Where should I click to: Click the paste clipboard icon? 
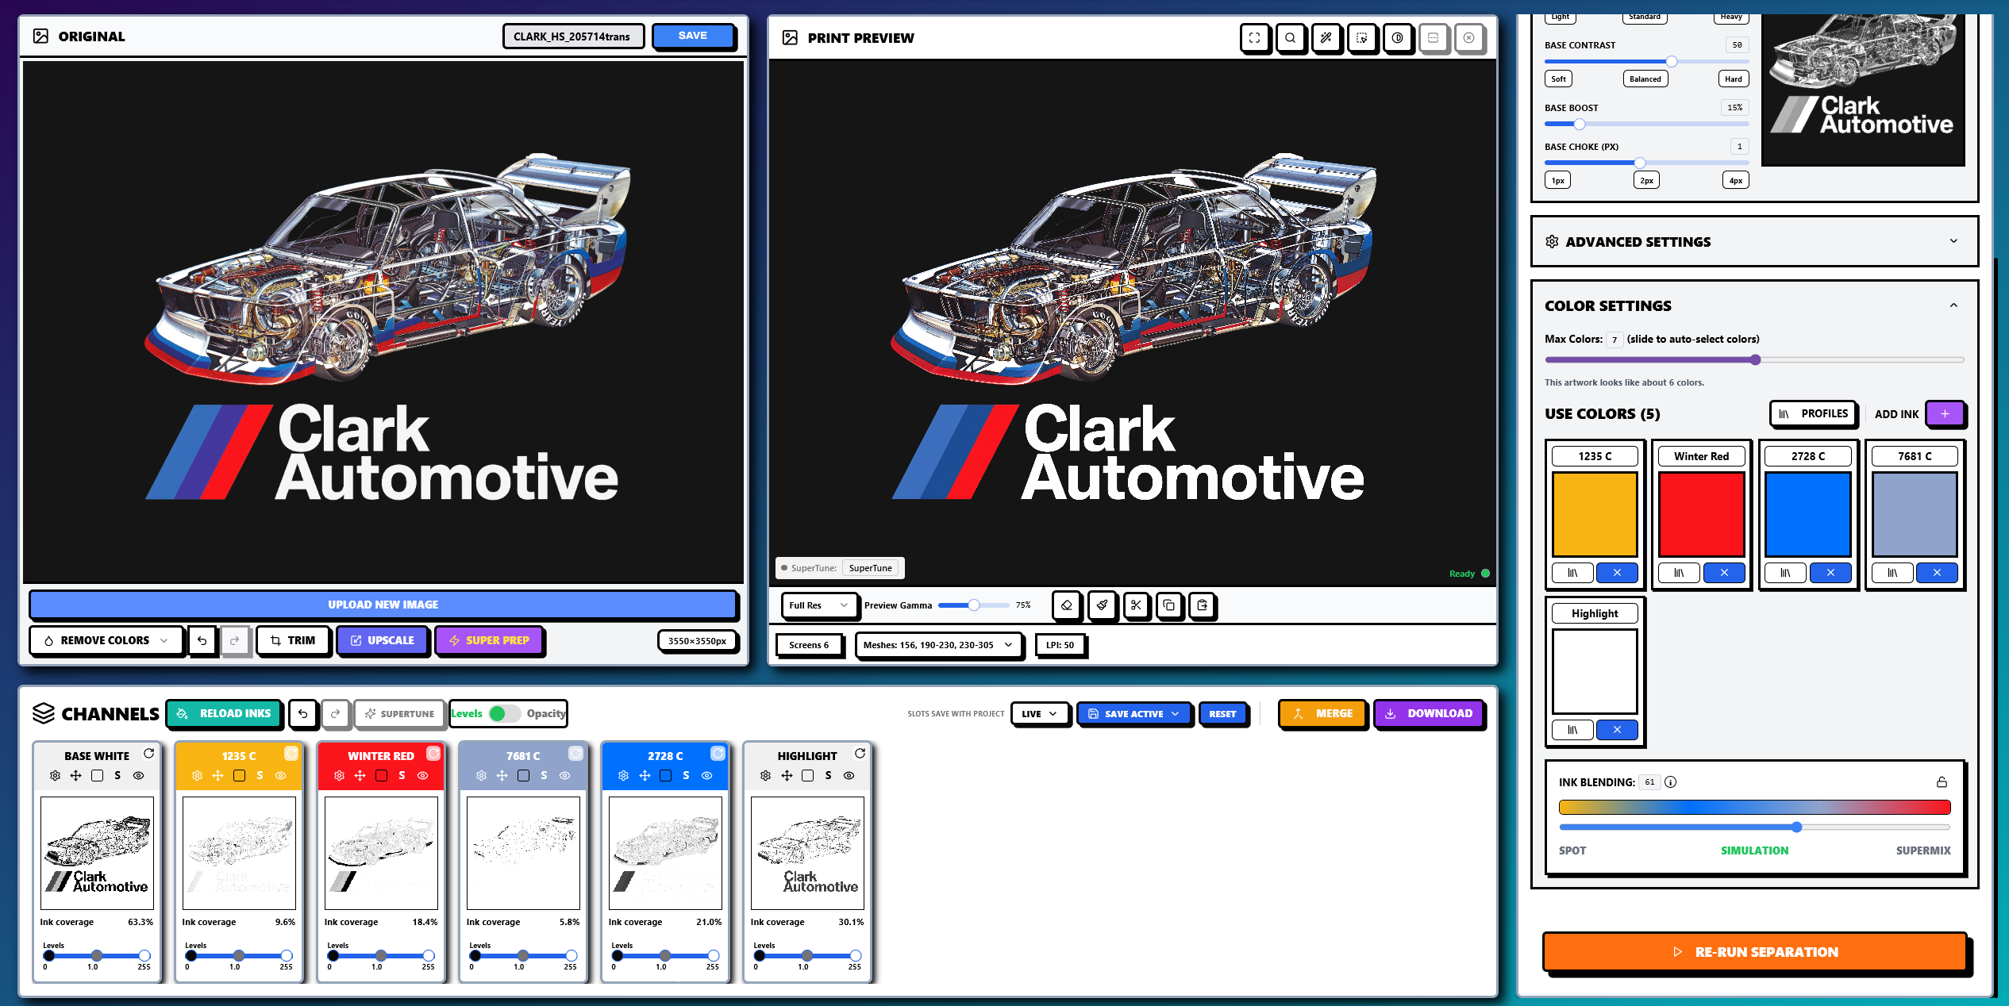click(1202, 605)
